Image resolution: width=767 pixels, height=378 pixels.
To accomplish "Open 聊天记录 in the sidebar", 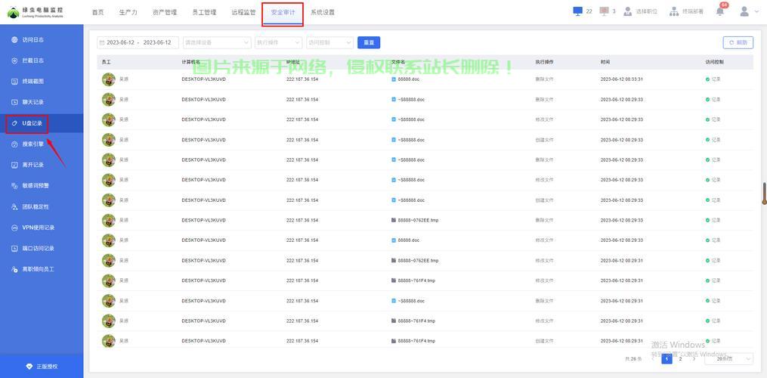I will (x=32, y=102).
